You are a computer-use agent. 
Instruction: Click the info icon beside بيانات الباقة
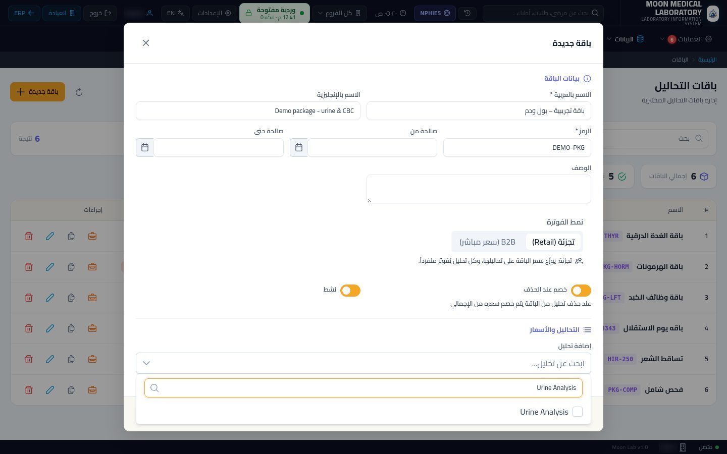tap(587, 79)
